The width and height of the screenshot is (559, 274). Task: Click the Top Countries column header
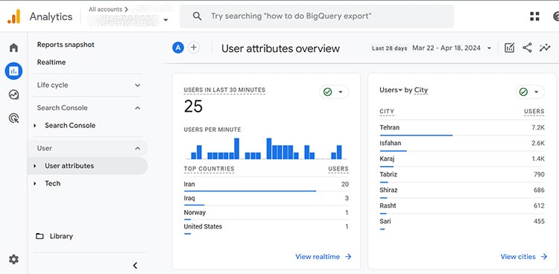tap(209, 169)
